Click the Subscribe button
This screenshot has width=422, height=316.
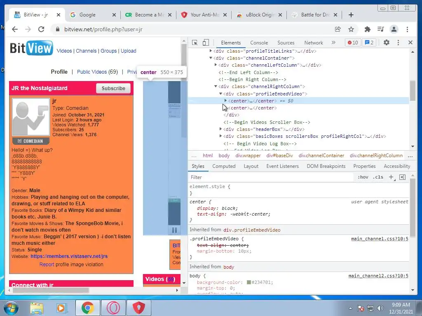[x=113, y=88]
